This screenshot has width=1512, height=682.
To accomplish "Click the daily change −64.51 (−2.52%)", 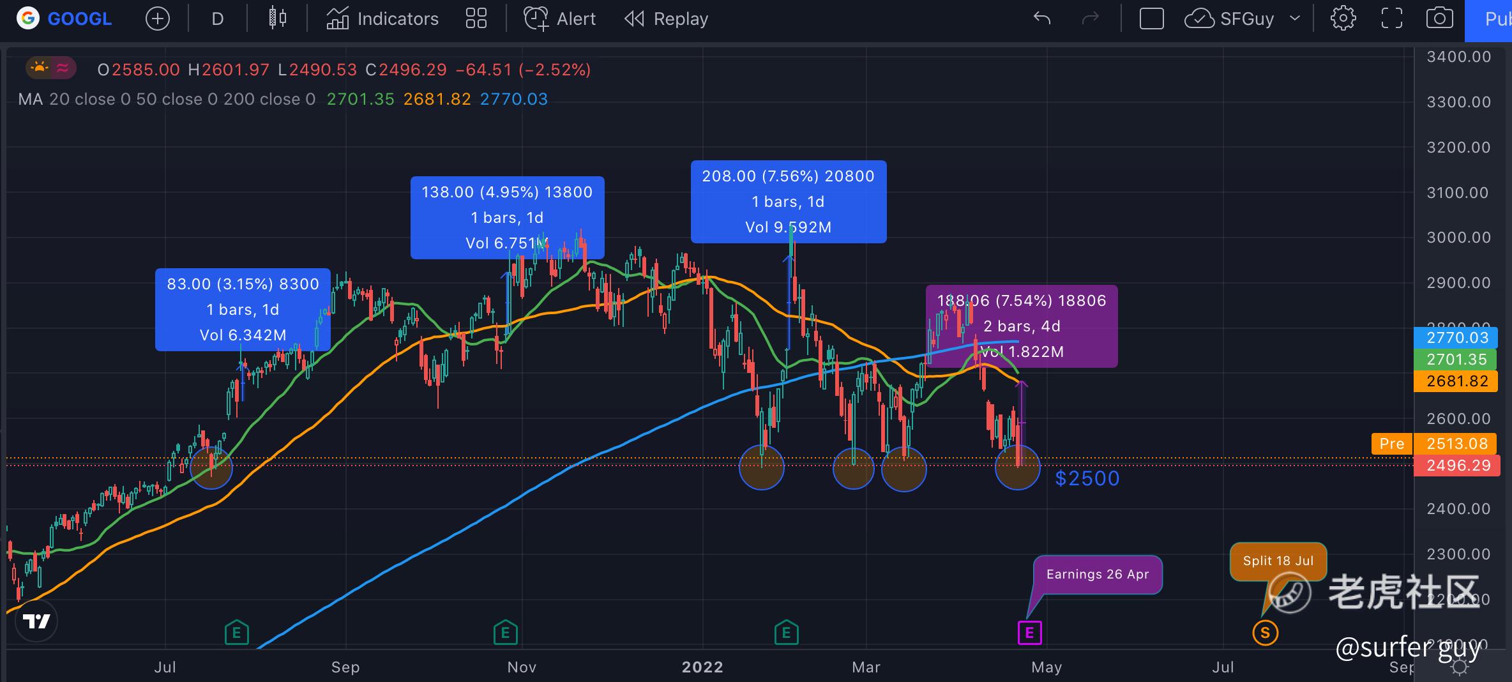I will tap(524, 70).
